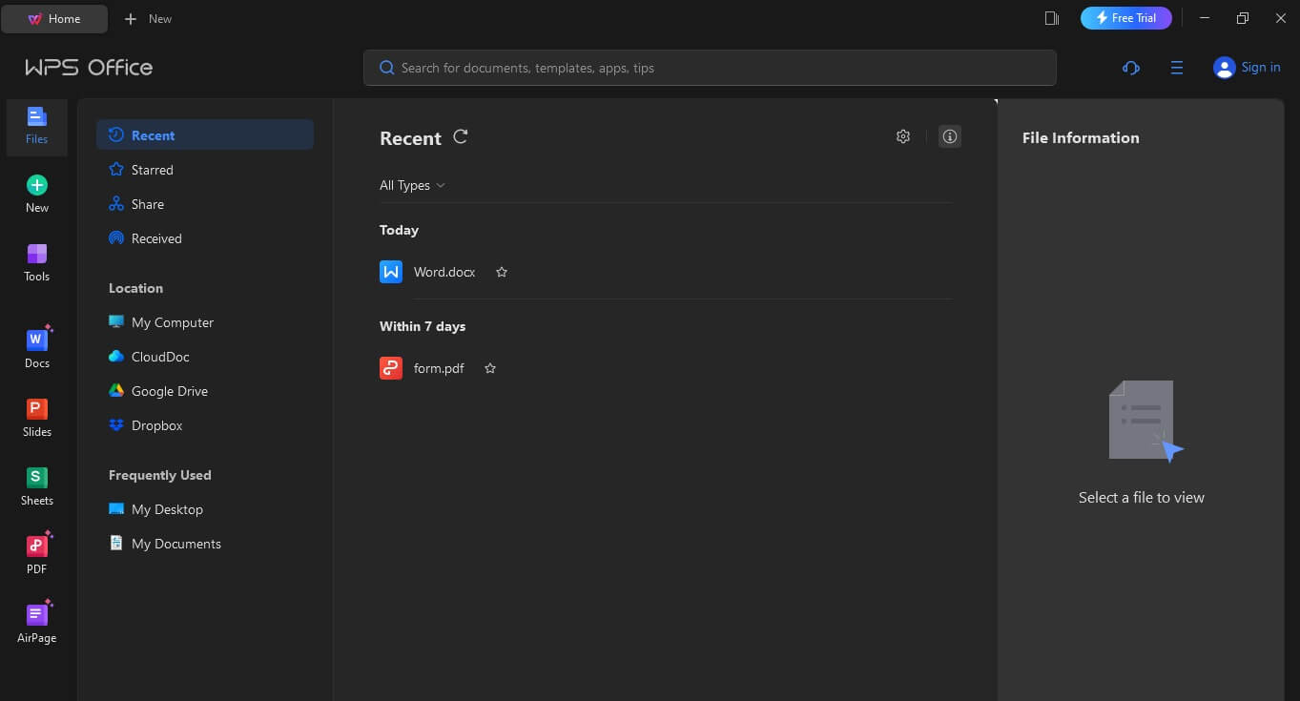This screenshot has width=1300, height=701.
Task: Expand the All Types filter dropdown
Action: (412, 185)
